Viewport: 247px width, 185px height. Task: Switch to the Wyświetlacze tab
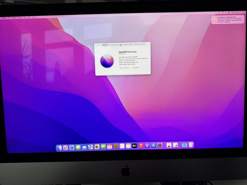point(113,45)
